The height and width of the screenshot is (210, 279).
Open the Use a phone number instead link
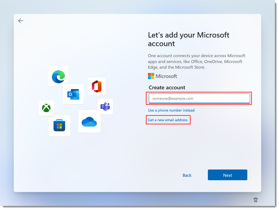tap(171, 110)
